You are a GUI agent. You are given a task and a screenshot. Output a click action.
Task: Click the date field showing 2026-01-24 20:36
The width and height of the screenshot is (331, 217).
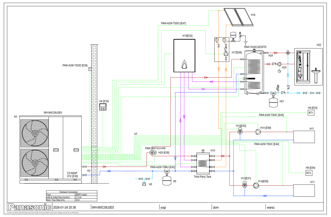point(64,207)
